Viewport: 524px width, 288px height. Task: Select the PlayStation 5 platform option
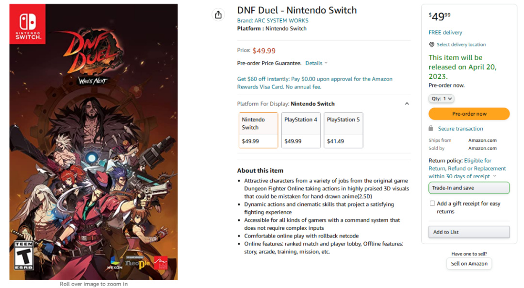[x=344, y=130]
